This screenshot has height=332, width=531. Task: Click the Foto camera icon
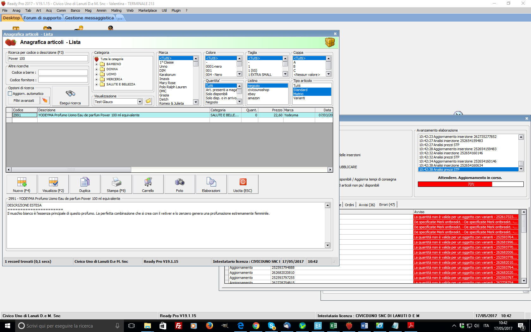[x=180, y=184]
